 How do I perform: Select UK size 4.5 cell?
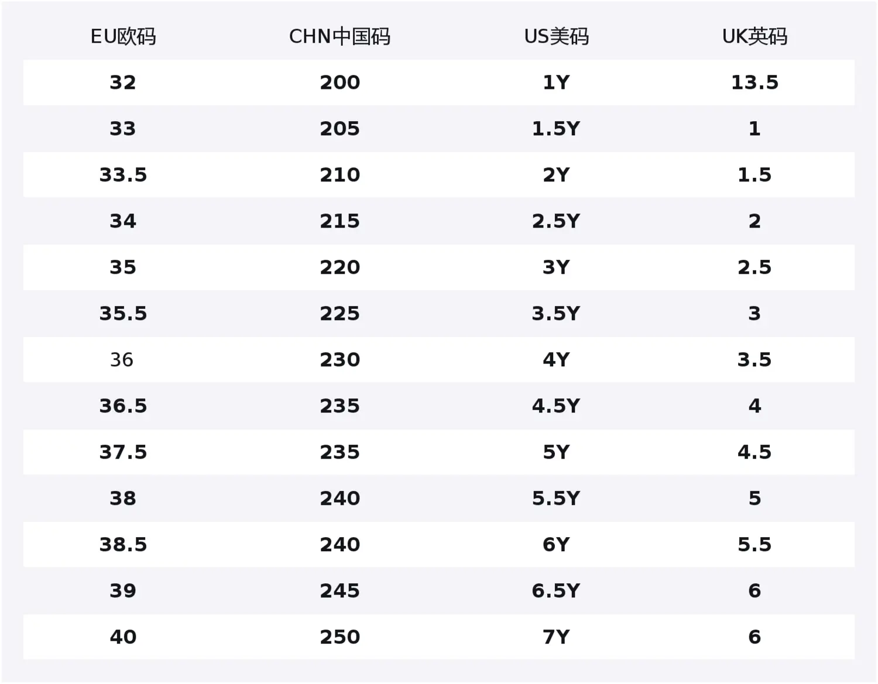click(x=754, y=452)
